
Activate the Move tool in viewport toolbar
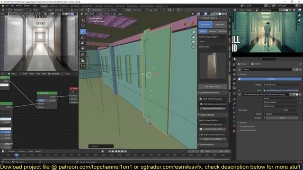[83, 32]
